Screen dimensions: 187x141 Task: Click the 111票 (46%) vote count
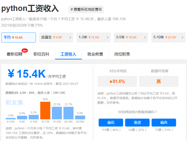[x=111, y=130]
